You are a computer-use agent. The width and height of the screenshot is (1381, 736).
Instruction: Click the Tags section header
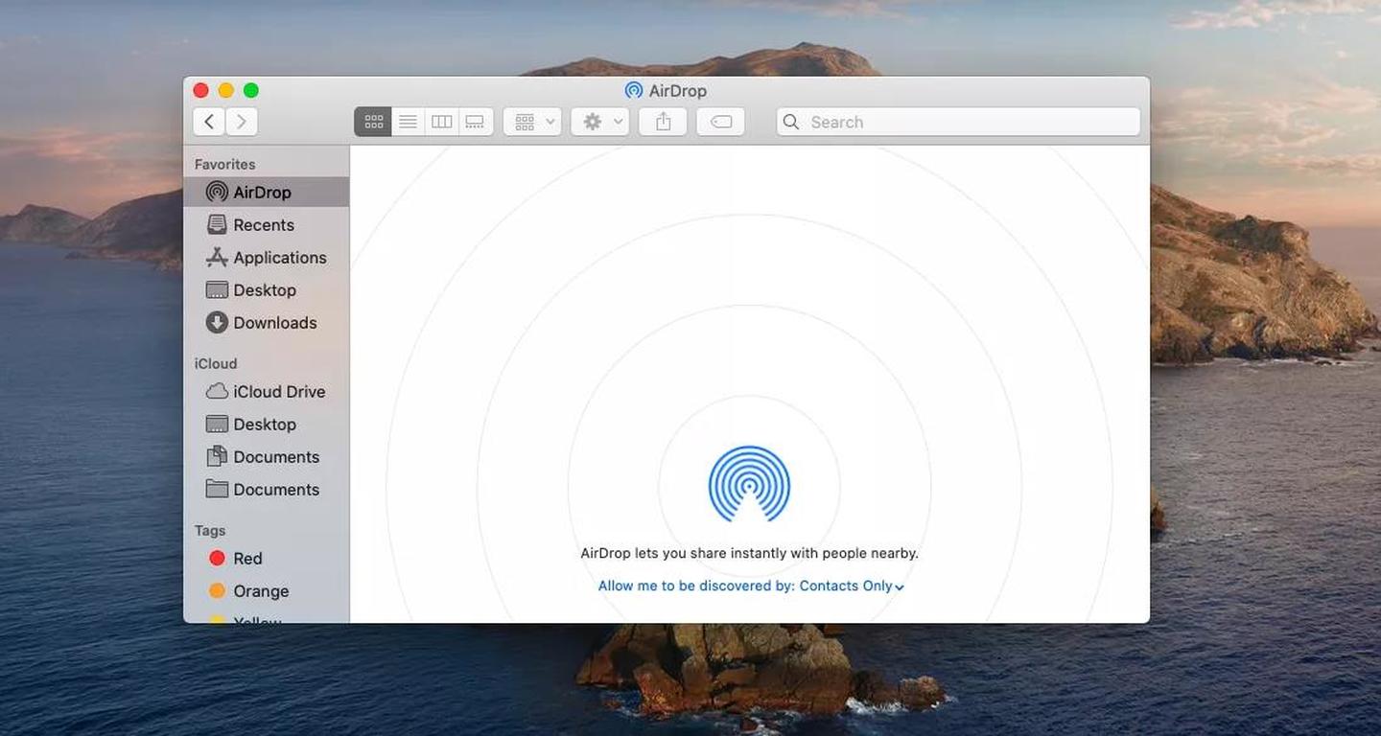tap(210, 530)
